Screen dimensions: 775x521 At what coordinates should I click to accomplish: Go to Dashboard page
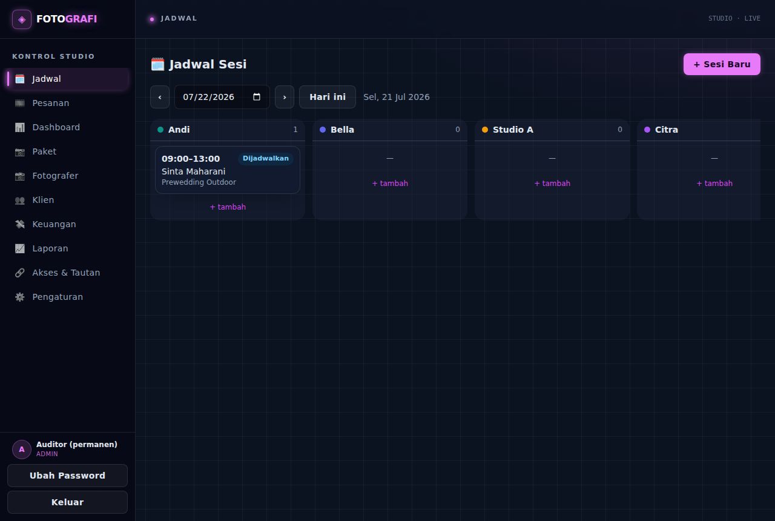point(67,127)
